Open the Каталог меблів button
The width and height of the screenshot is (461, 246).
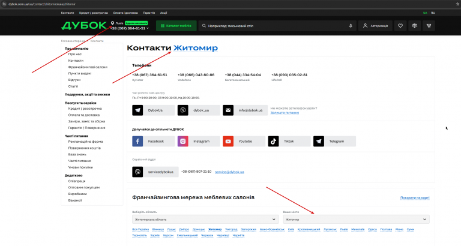click(176, 26)
